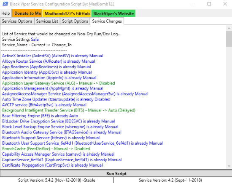Click the Auto Time Zone Updater line
The height and width of the screenshot is (183, 232).
pos(56,99)
